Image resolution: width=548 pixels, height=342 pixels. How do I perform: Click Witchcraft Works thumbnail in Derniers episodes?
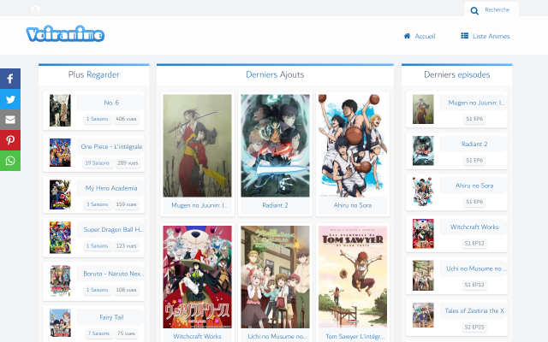click(x=423, y=233)
